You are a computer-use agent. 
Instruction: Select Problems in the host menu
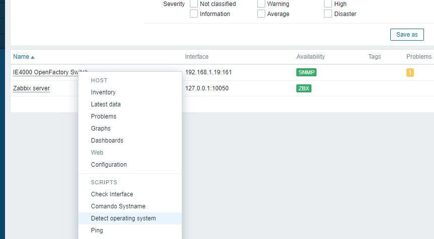(x=103, y=116)
